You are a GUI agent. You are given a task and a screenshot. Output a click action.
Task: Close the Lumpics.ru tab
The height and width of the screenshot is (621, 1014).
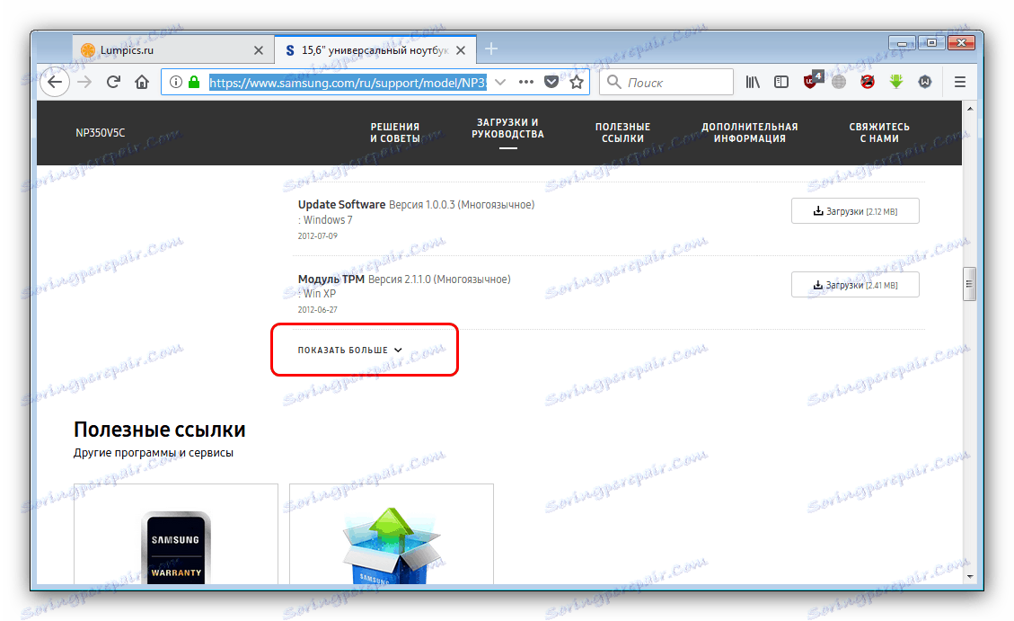point(259,49)
